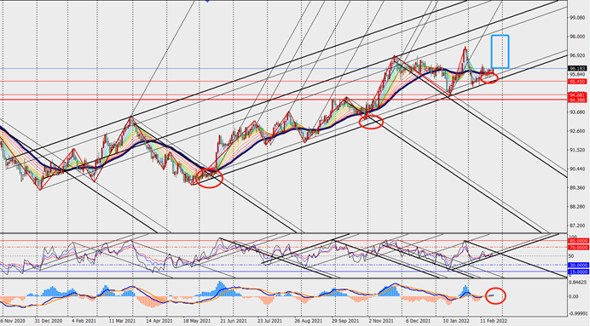Click the 23 Jul 2021 date label
Viewport: 590px width, 326px height.
270,321
